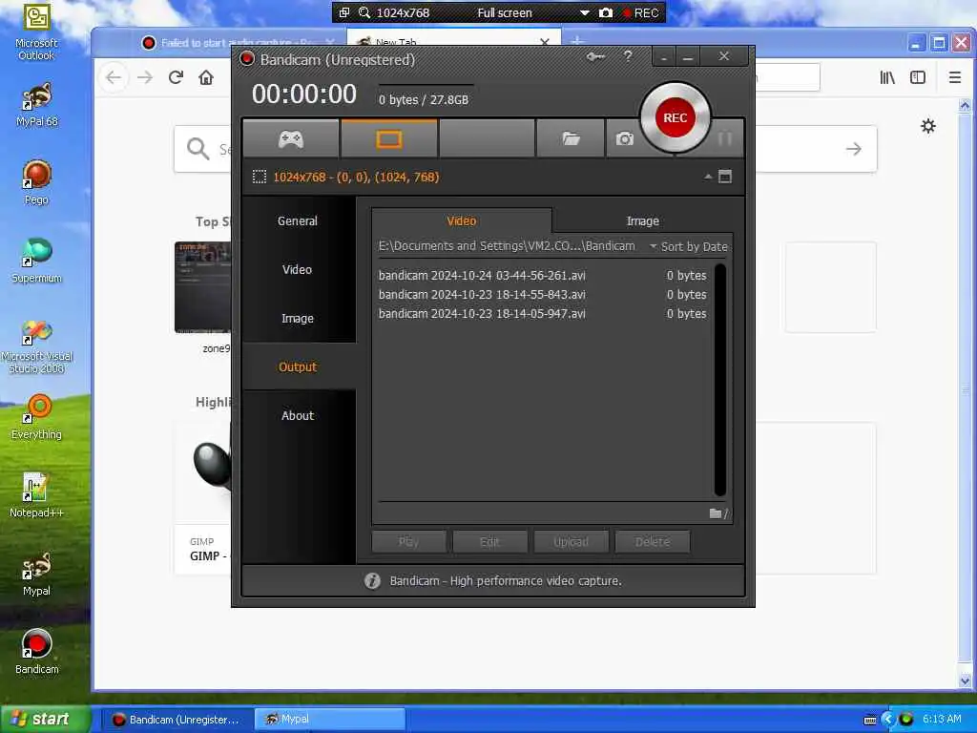Select the Output section in sidebar

[298, 367]
